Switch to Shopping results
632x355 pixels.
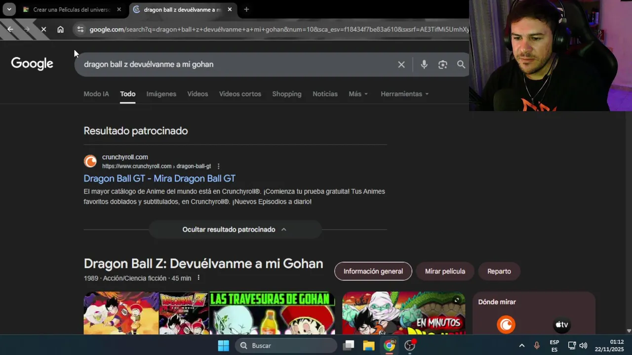tap(287, 94)
